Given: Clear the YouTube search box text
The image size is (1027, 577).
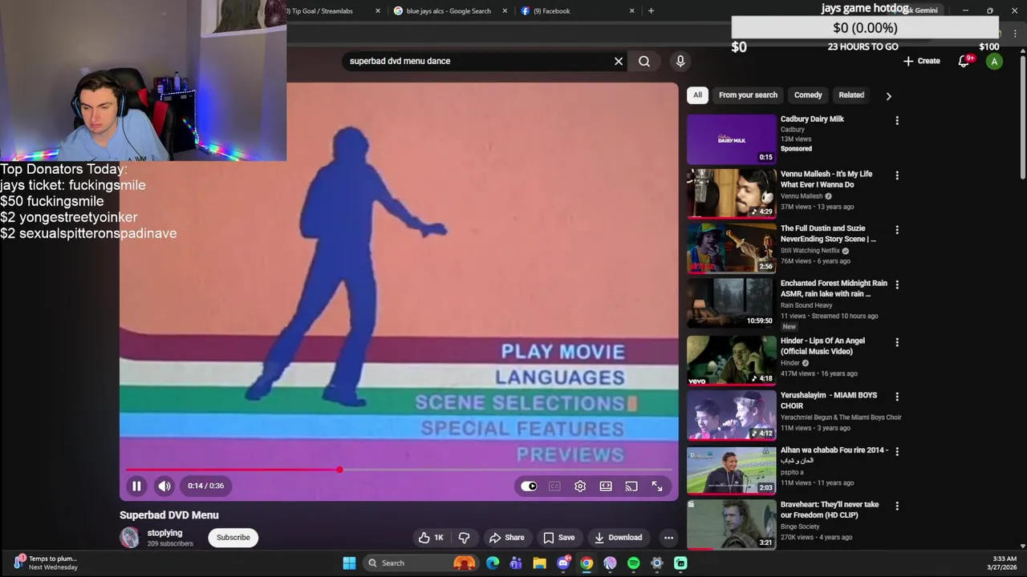Looking at the screenshot, I should coord(619,61).
